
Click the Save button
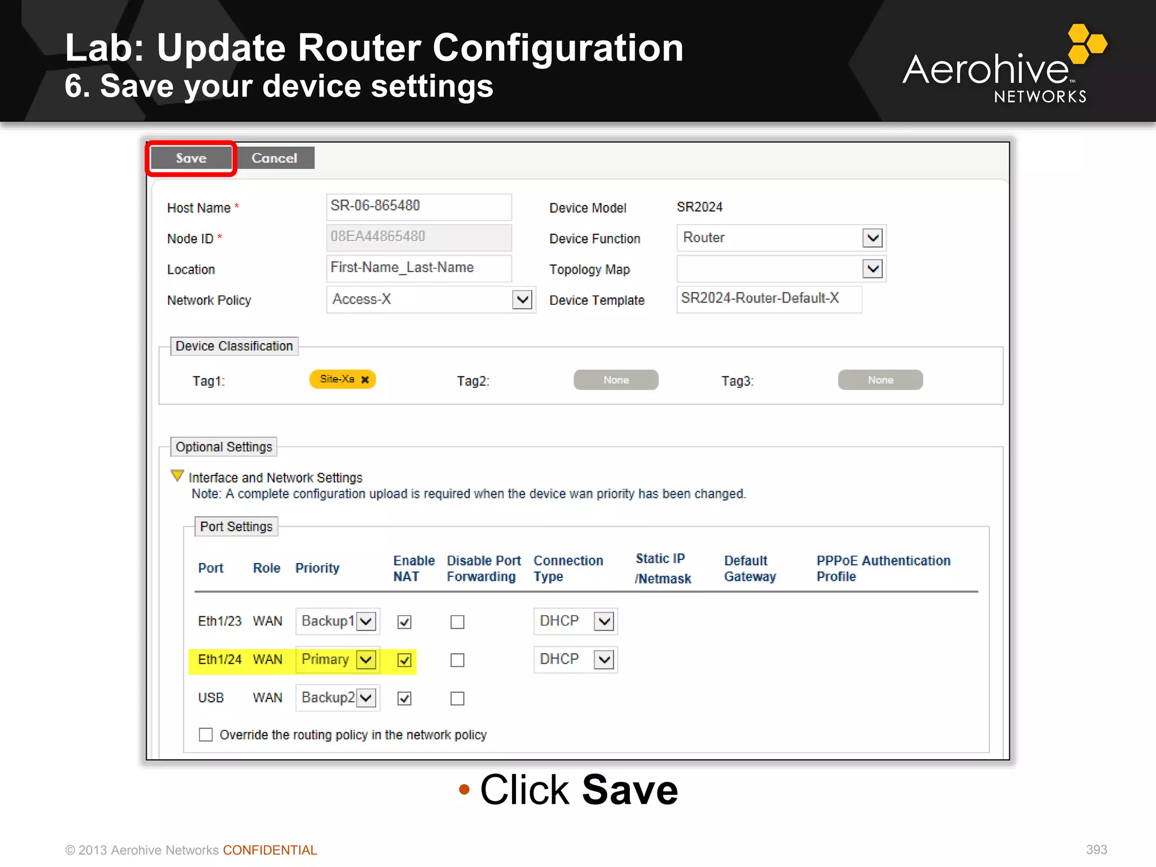pyautogui.click(x=191, y=158)
